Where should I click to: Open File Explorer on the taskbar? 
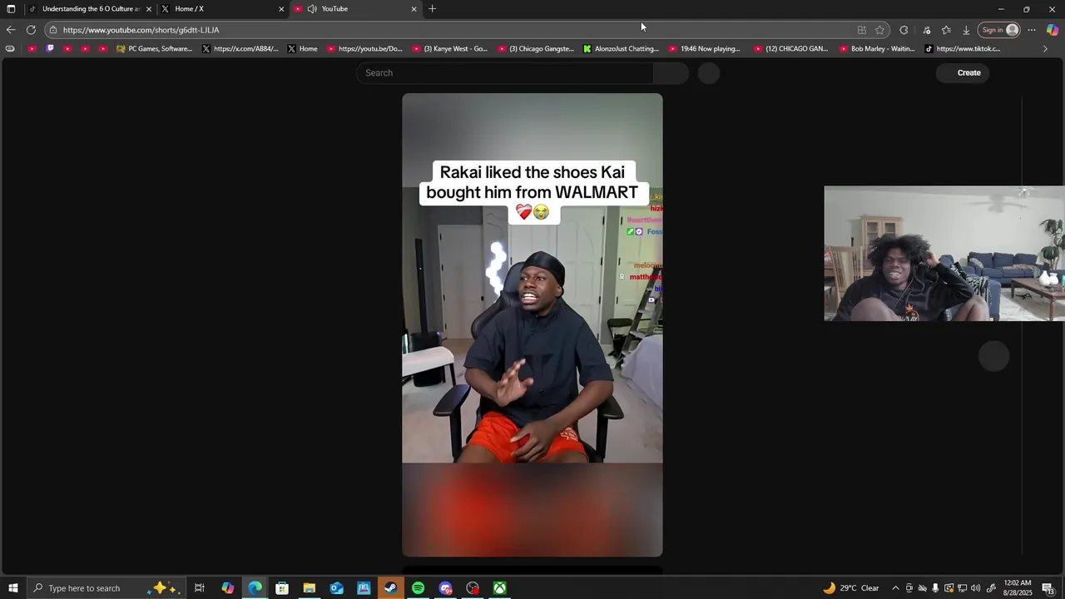[310, 588]
